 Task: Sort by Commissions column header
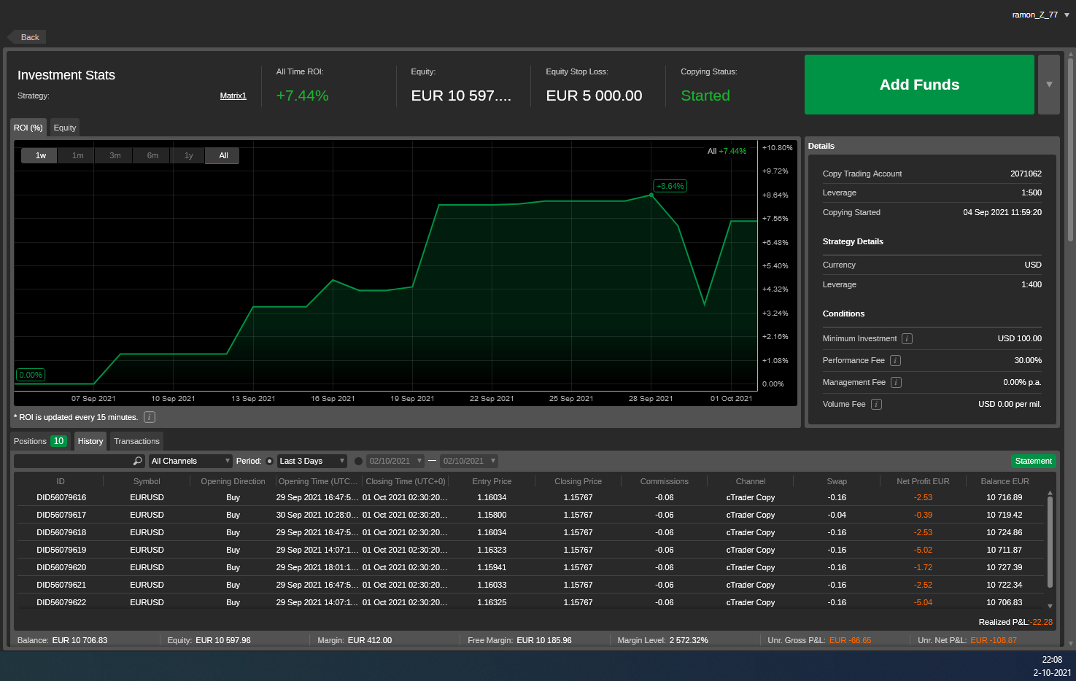[x=664, y=481]
